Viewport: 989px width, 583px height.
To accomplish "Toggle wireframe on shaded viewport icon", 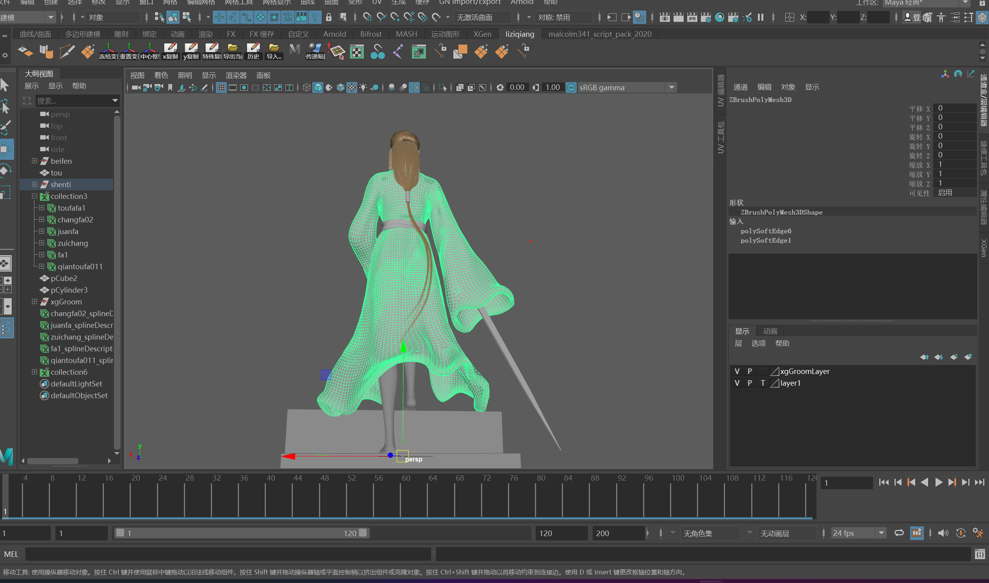I will pos(340,88).
